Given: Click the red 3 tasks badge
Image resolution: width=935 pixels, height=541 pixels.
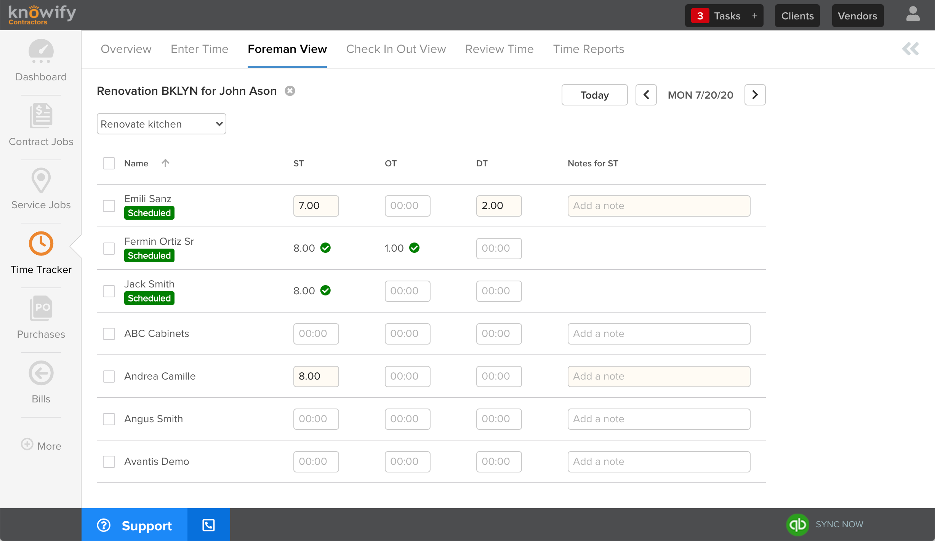Looking at the screenshot, I should point(700,16).
